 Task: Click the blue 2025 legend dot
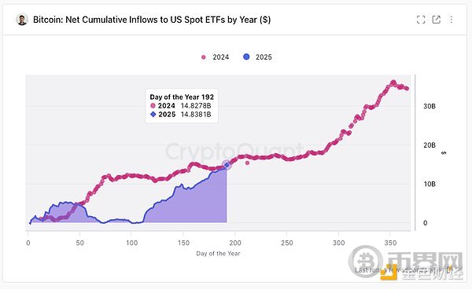coord(246,57)
